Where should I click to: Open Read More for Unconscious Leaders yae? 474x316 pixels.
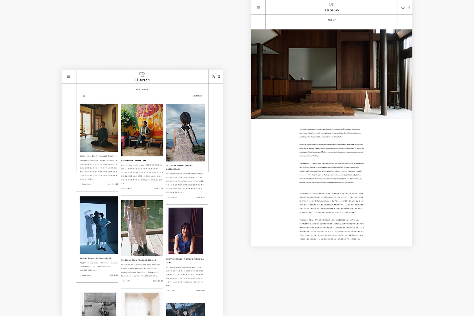tap(127, 189)
